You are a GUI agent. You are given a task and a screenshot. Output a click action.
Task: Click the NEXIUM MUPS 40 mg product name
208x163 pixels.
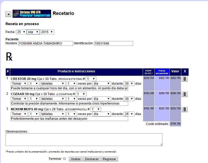[27, 109]
